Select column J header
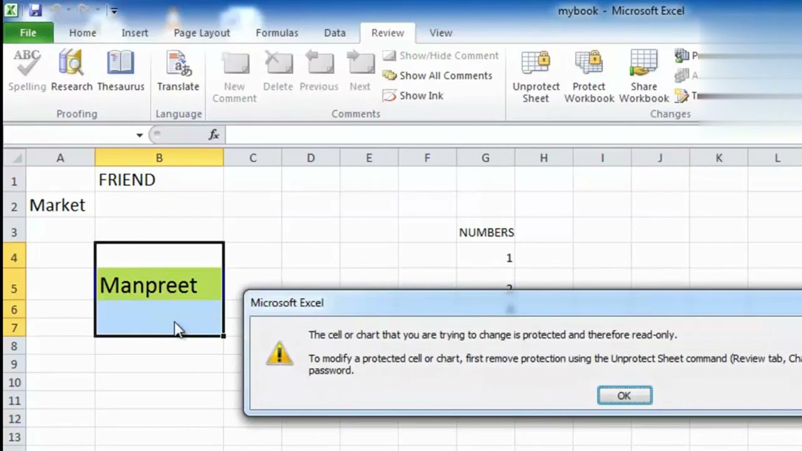The width and height of the screenshot is (802, 451). (x=660, y=158)
